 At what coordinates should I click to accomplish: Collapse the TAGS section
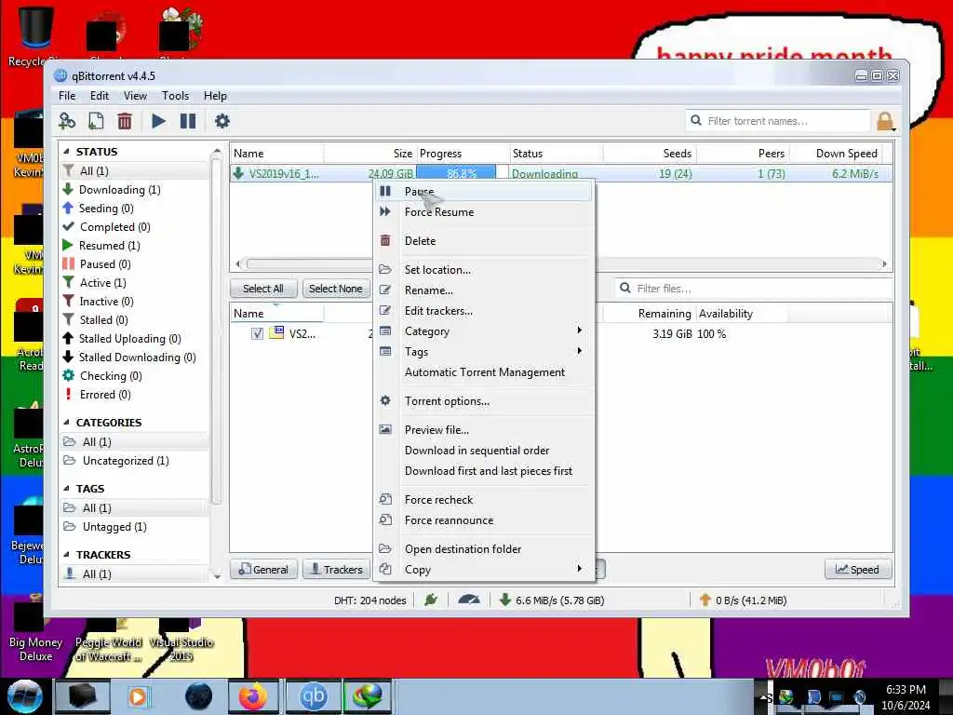66,488
